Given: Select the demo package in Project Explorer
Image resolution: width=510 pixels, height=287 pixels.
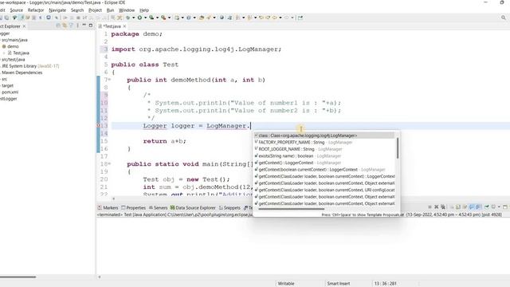Looking at the screenshot, I should point(10,46).
